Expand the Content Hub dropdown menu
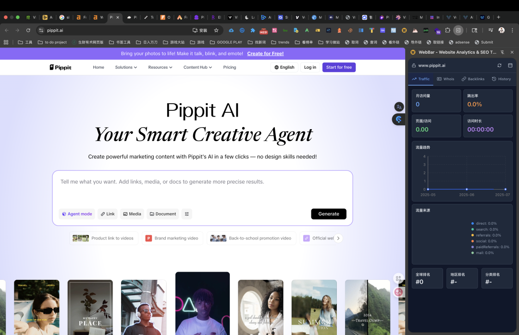 pos(198,67)
